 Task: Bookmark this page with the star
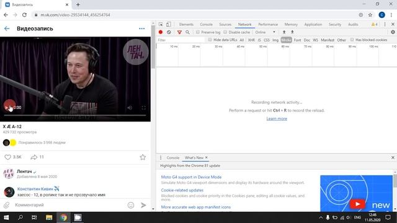tap(370, 15)
